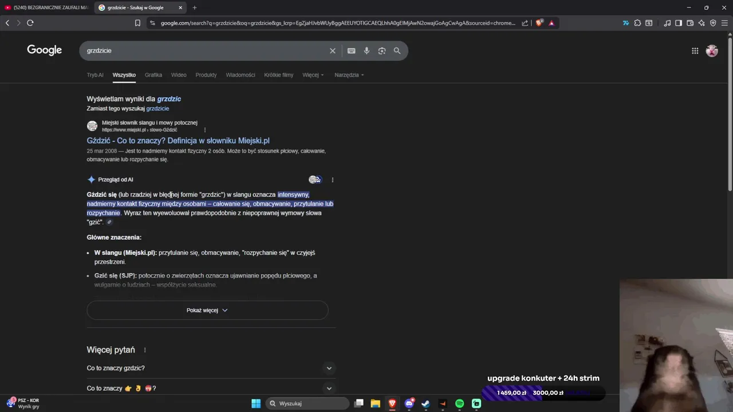Open Leo AI sparkle icon in toolbar
Viewport: 733px width, 412px height.
(x=702, y=23)
